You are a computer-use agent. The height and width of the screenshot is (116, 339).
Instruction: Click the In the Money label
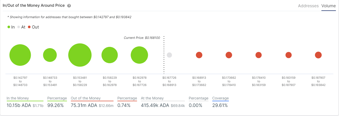[18, 98]
